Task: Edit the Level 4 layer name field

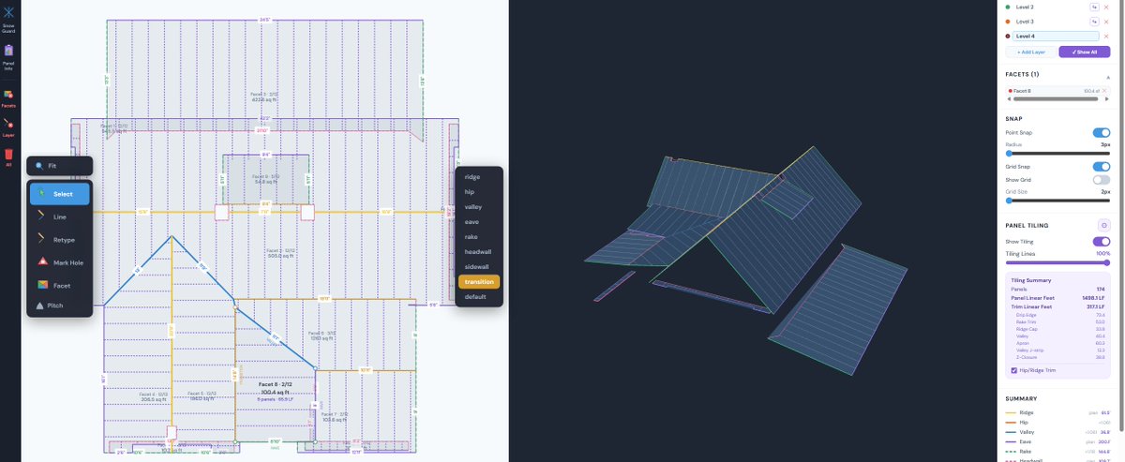Action: (1056, 36)
